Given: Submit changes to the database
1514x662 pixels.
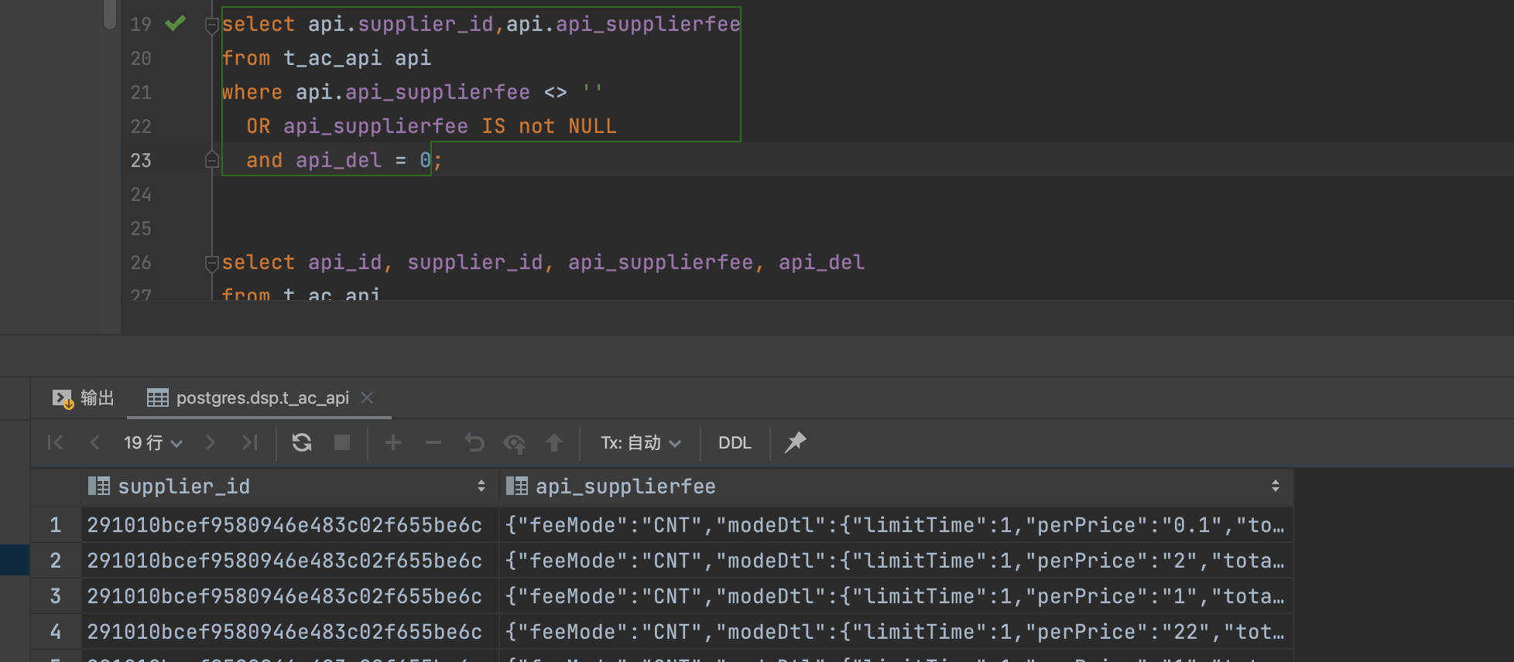Looking at the screenshot, I should click(x=554, y=442).
